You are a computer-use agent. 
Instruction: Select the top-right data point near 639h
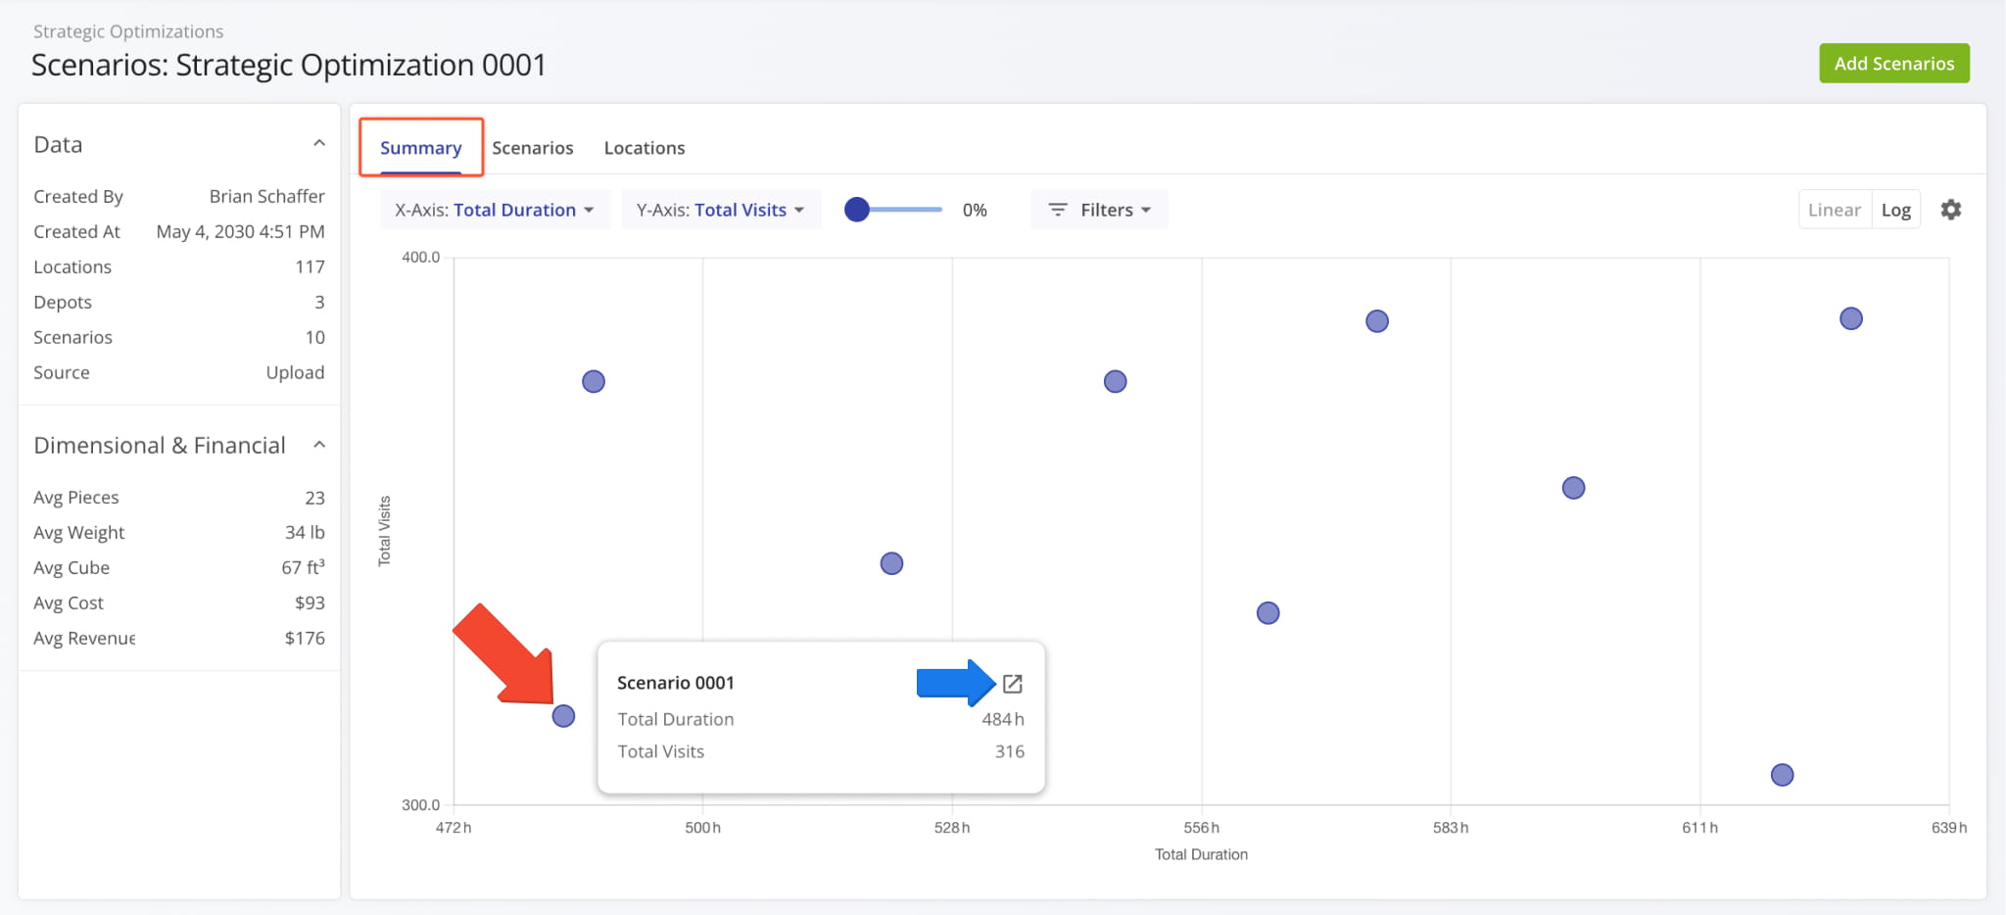1850,318
